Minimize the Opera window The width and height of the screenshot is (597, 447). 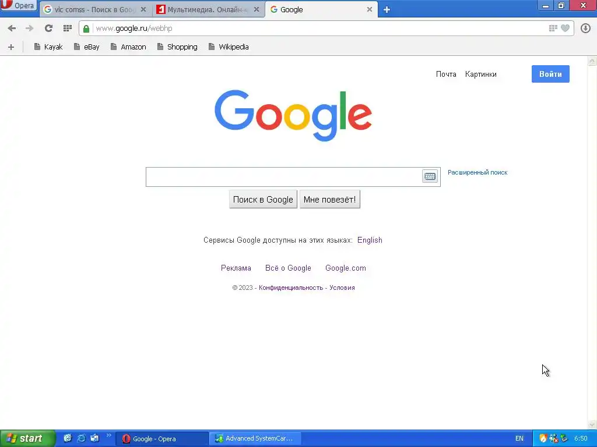[x=545, y=6]
